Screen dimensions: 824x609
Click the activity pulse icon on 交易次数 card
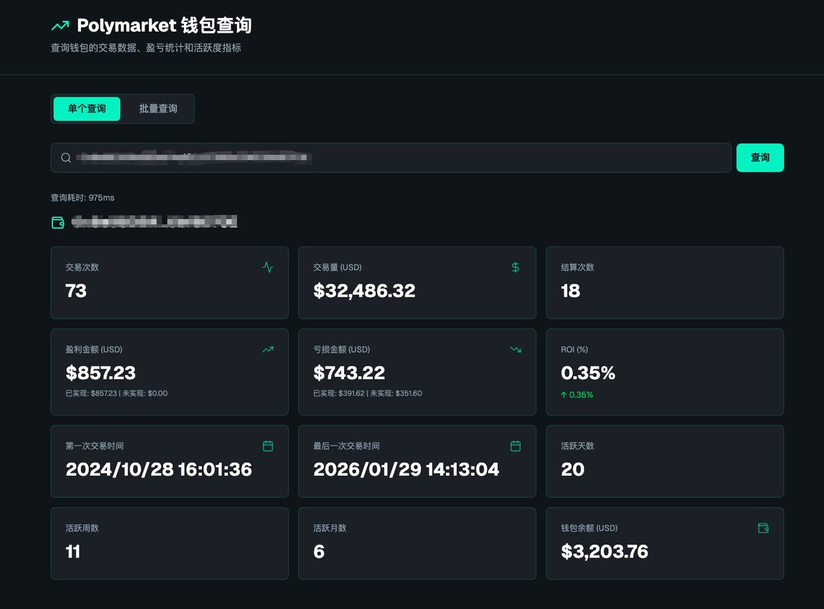(268, 267)
